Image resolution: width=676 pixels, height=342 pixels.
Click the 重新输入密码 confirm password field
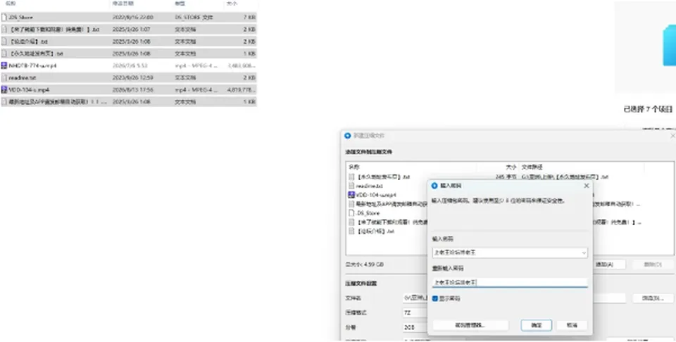tap(510, 283)
